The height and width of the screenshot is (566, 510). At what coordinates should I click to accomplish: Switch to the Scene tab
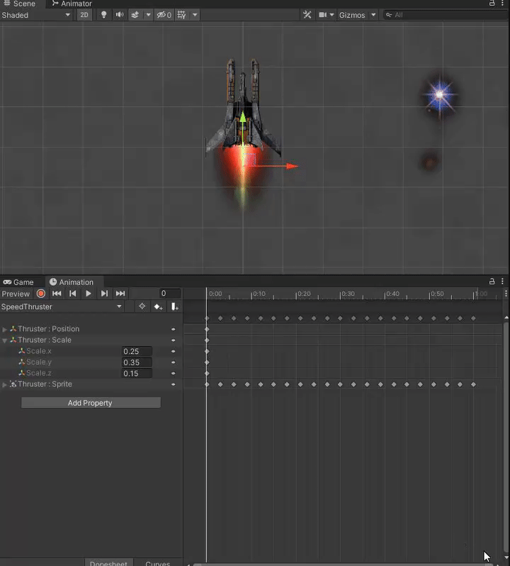(x=20, y=4)
